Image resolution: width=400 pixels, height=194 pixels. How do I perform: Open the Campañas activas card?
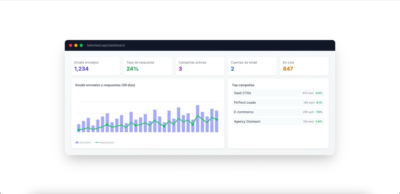coord(200,66)
